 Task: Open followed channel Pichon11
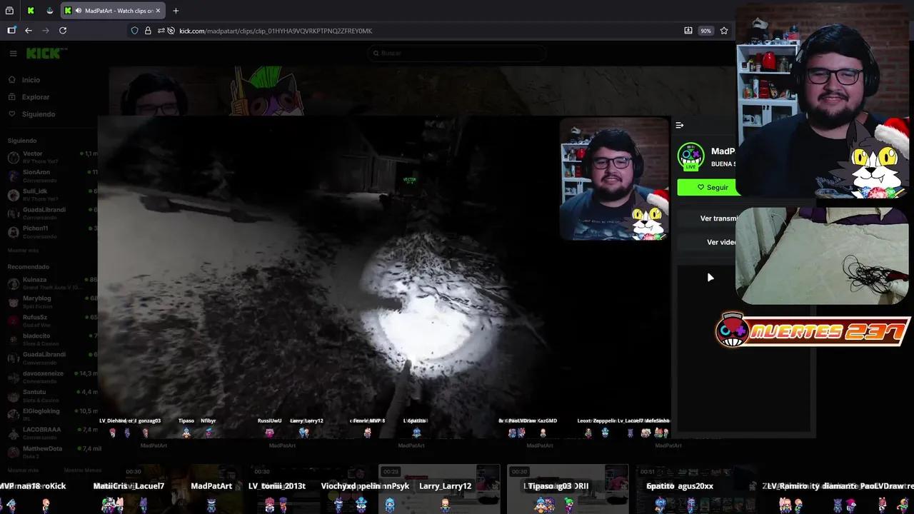(x=52, y=231)
